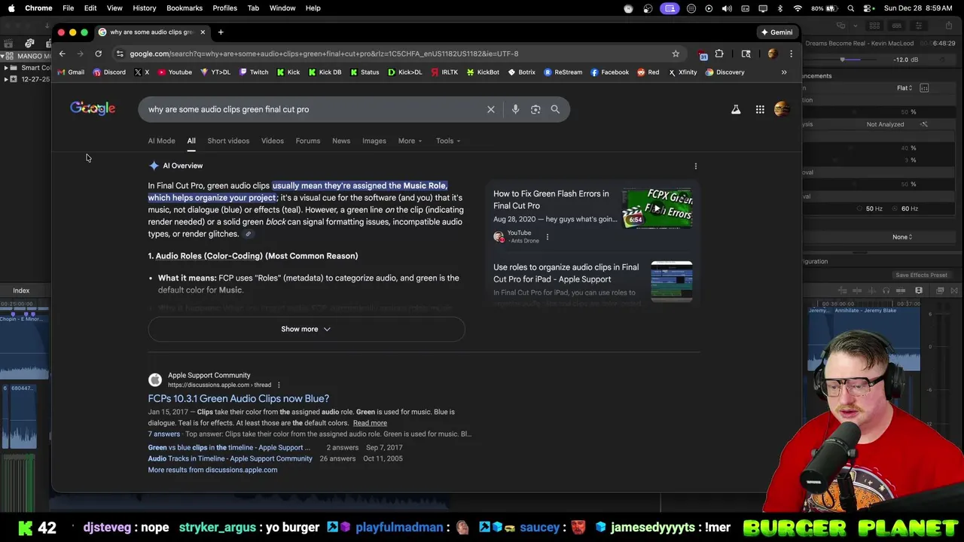Open More results from discussions.apple.com
964x542 pixels.
(x=212, y=470)
